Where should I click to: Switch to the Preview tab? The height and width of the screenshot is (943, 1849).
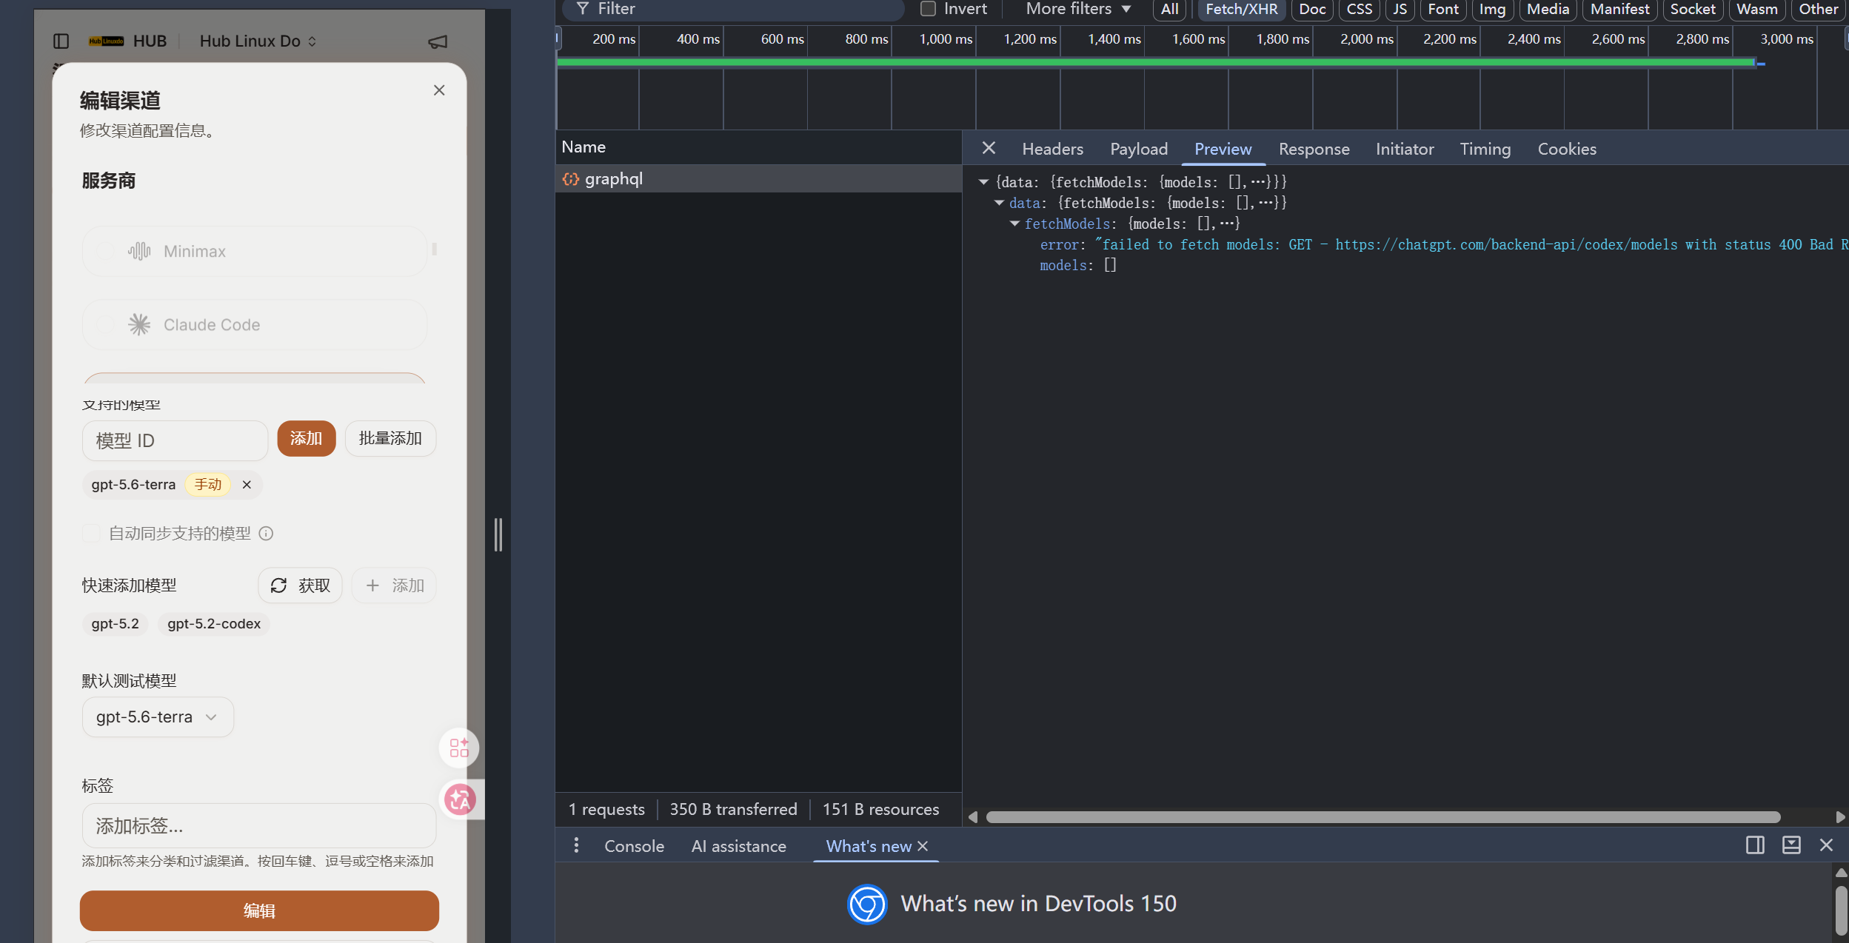pyautogui.click(x=1223, y=149)
